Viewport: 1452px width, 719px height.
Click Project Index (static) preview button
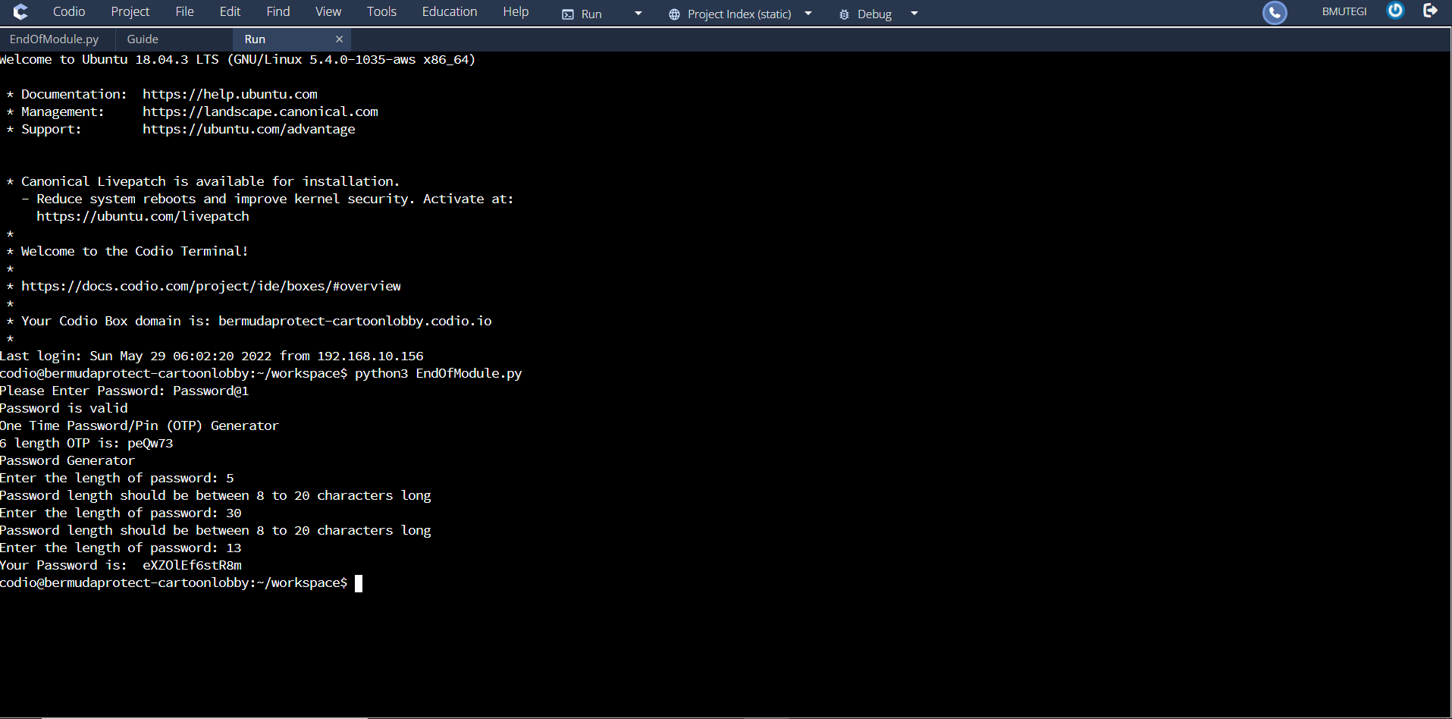739,14
